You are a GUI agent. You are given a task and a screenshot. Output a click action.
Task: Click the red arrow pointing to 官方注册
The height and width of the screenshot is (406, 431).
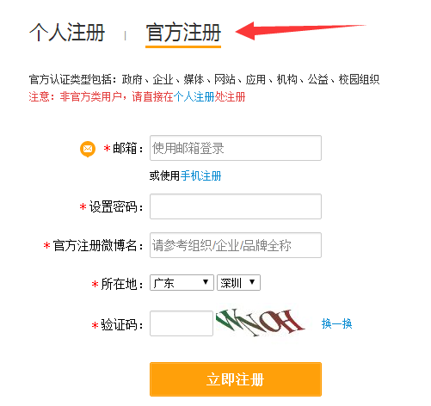[x=300, y=30]
